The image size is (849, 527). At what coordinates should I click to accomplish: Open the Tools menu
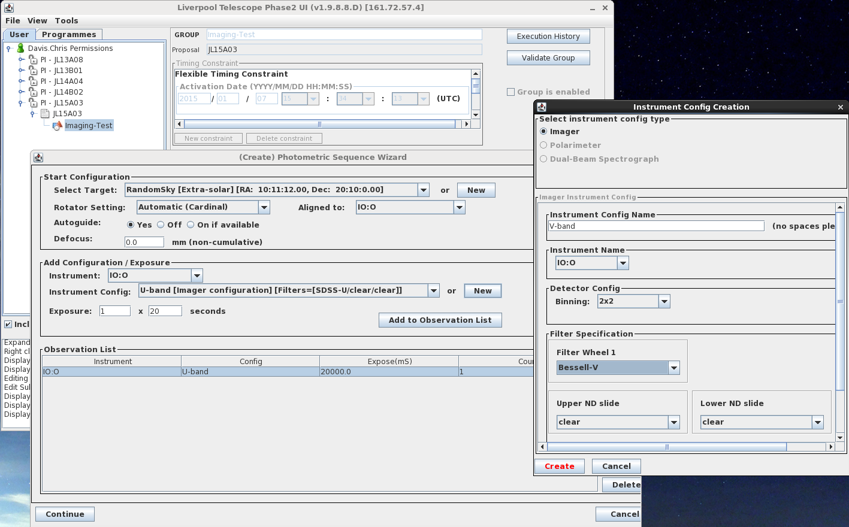67,20
